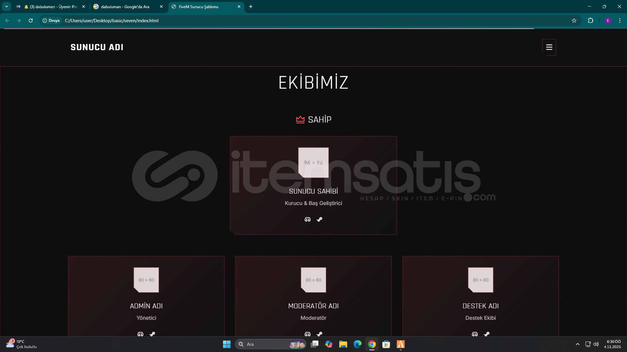Open the hamburger navigation menu
This screenshot has width=627, height=352.
point(549,47)
